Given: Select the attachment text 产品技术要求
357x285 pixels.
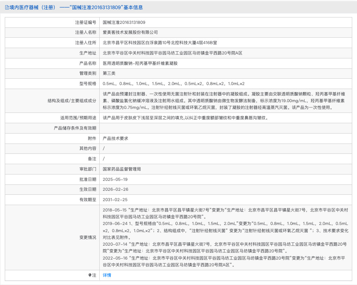Looking at the screenshot, I should [x=115, y=138].
